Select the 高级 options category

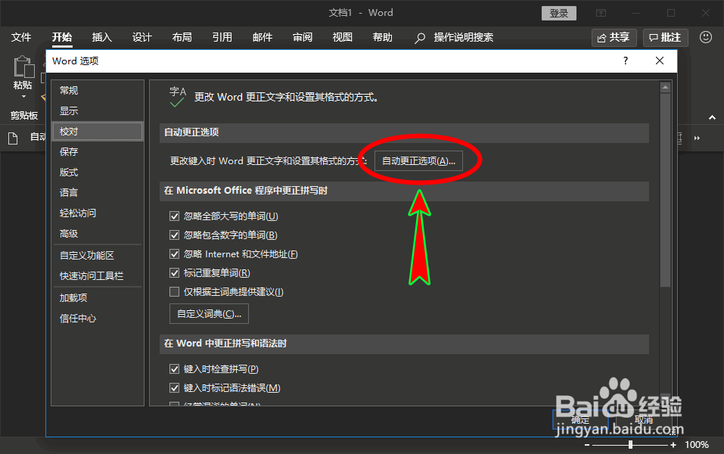98,234
